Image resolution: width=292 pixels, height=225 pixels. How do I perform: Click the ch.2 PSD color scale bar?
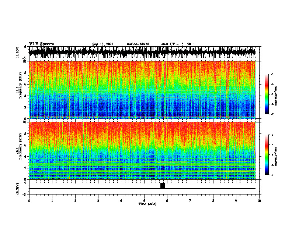click(x=267, y=155)
